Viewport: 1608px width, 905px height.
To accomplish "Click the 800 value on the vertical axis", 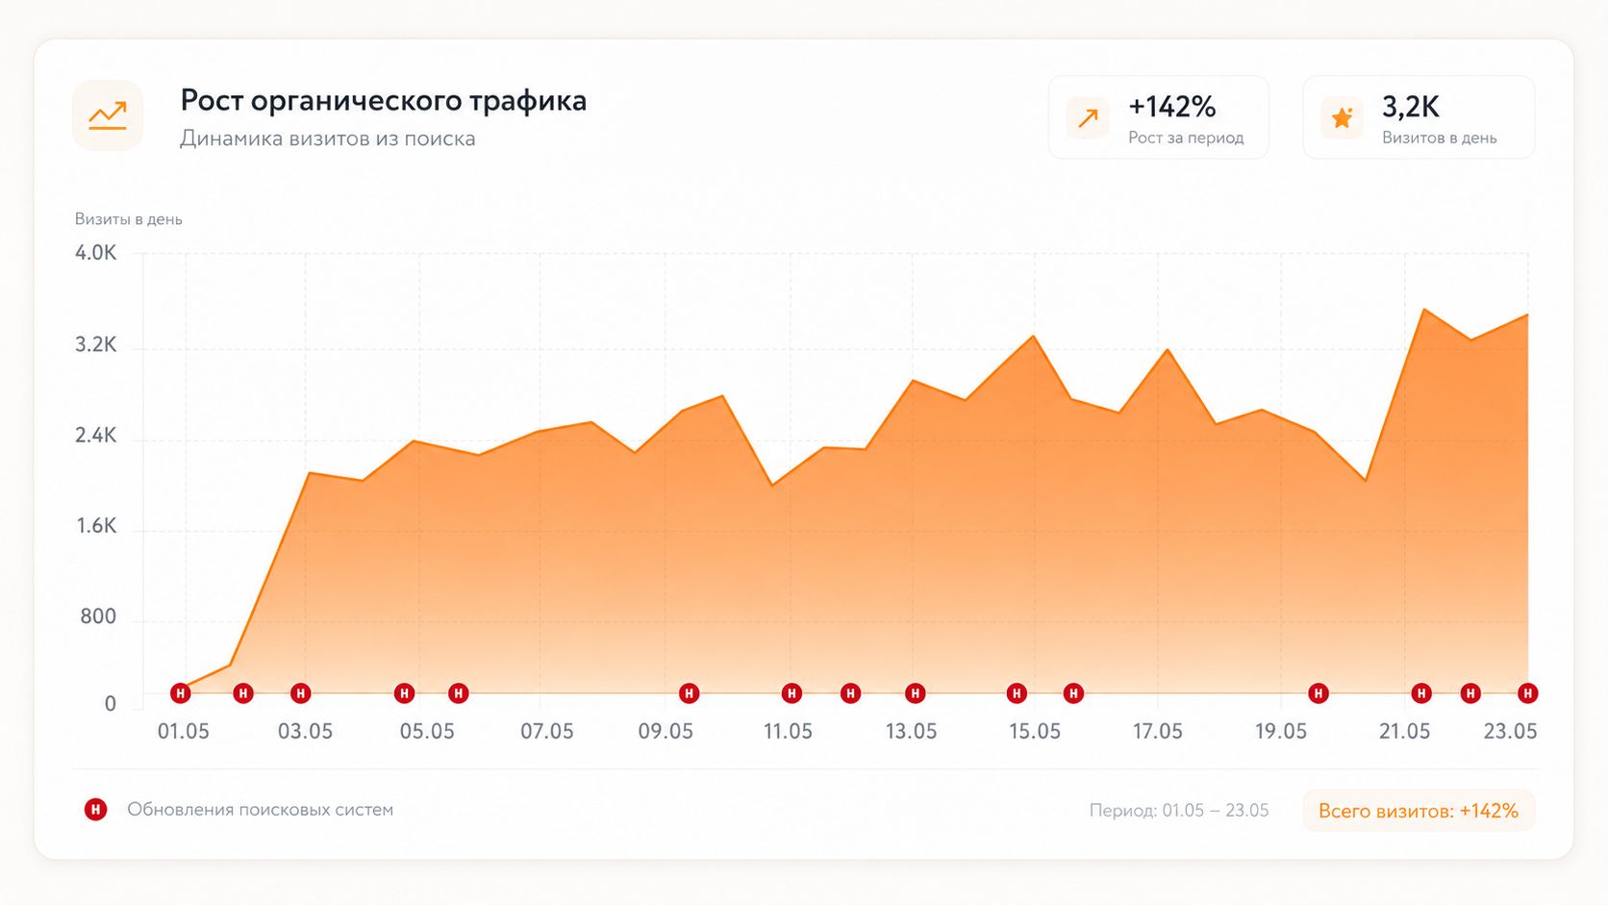I will pyautogui.click(x=98, y=616).
